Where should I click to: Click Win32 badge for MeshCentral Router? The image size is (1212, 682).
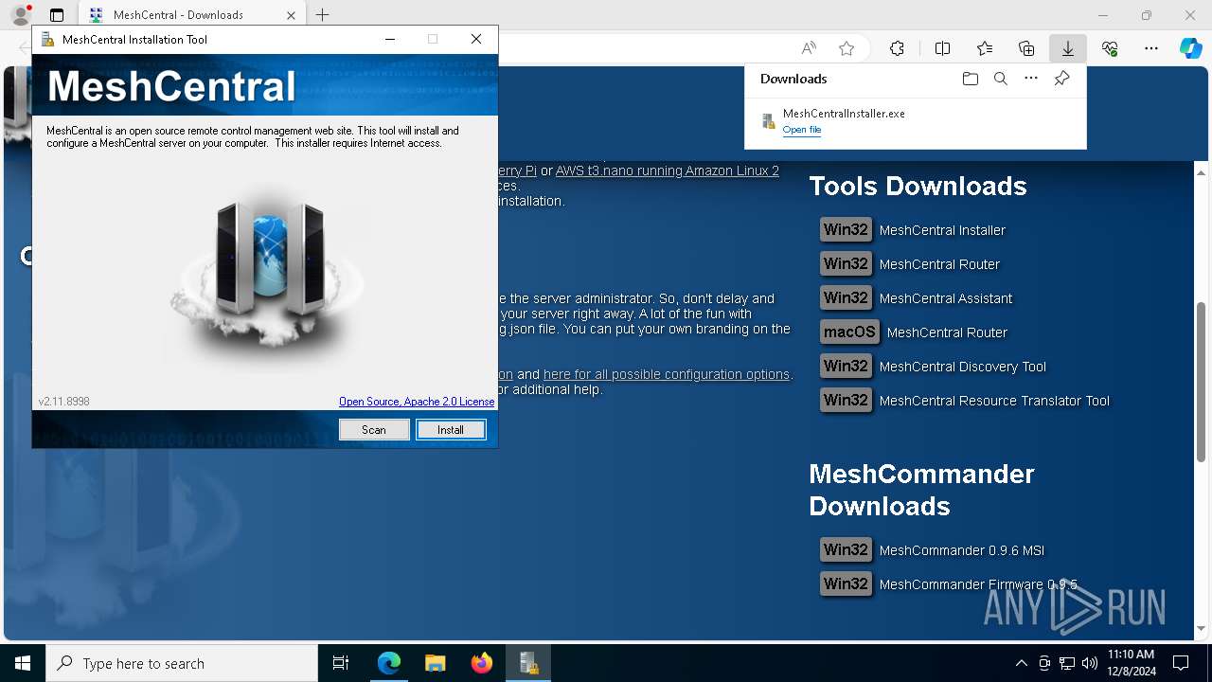(x=846, y=264)
